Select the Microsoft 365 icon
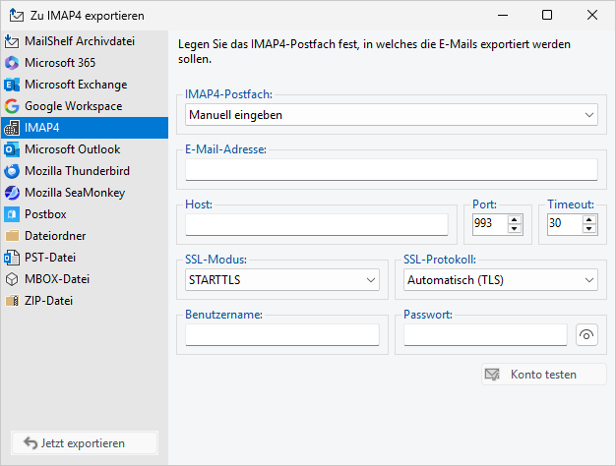The height and width of the screenshot is (466, 616). point(12,63)
